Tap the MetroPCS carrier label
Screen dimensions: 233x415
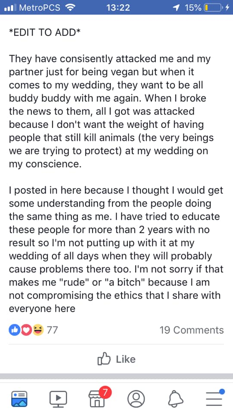pos(40,8)
